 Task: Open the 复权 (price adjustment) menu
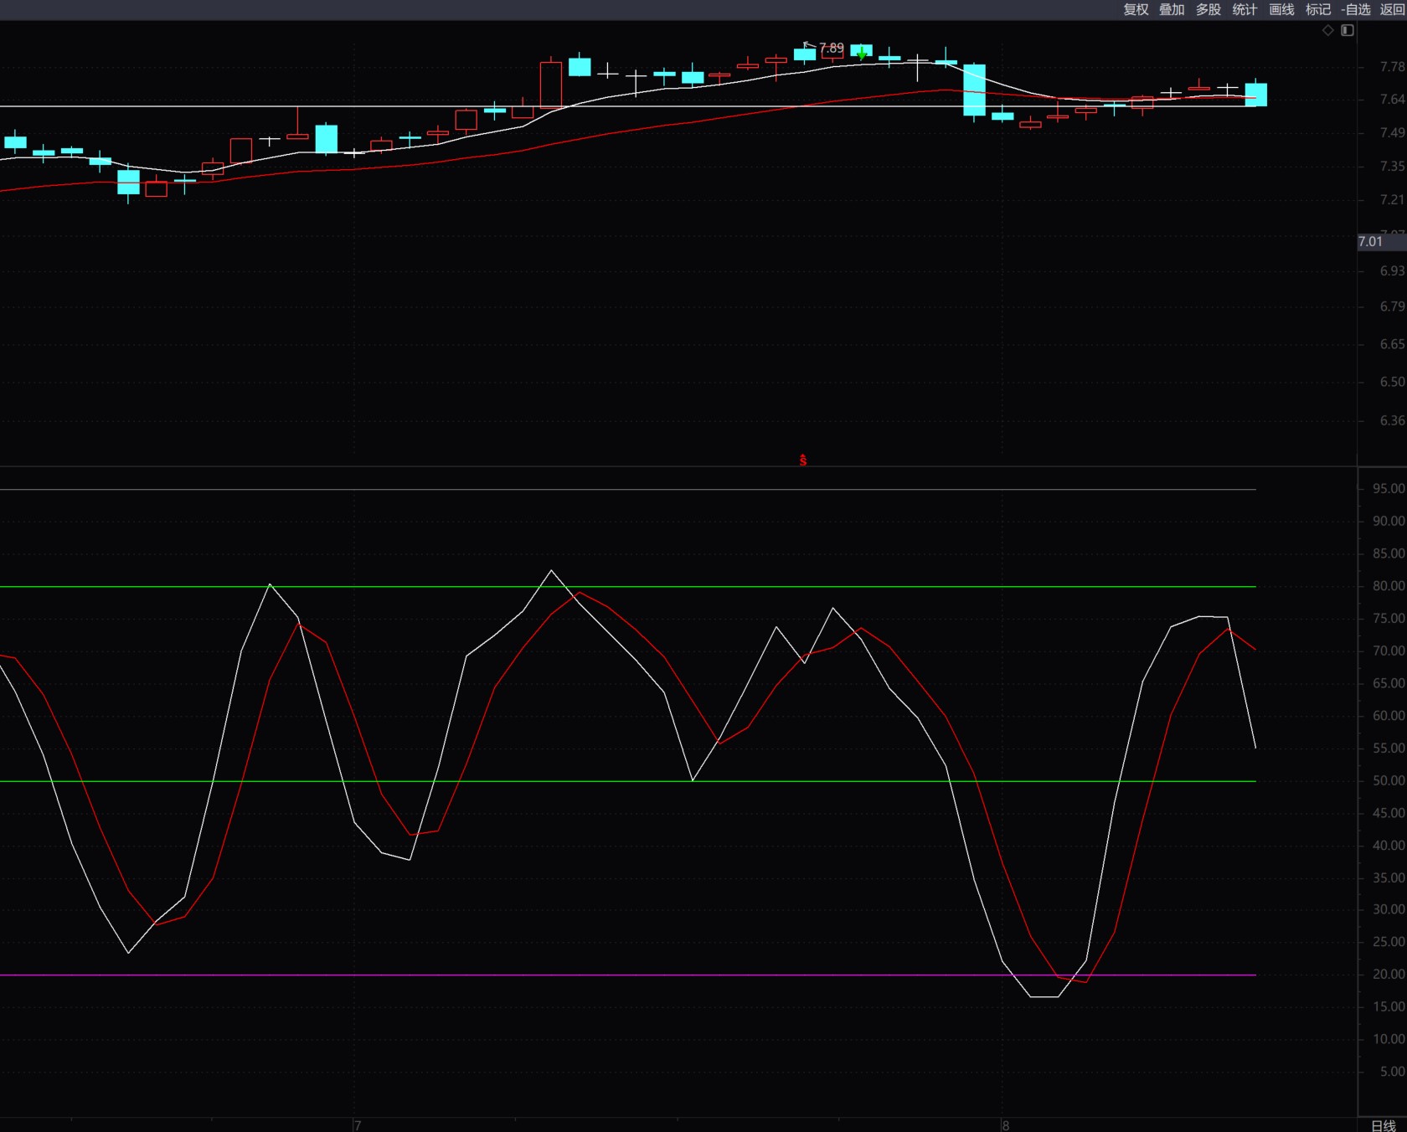tap(1136, 9)
